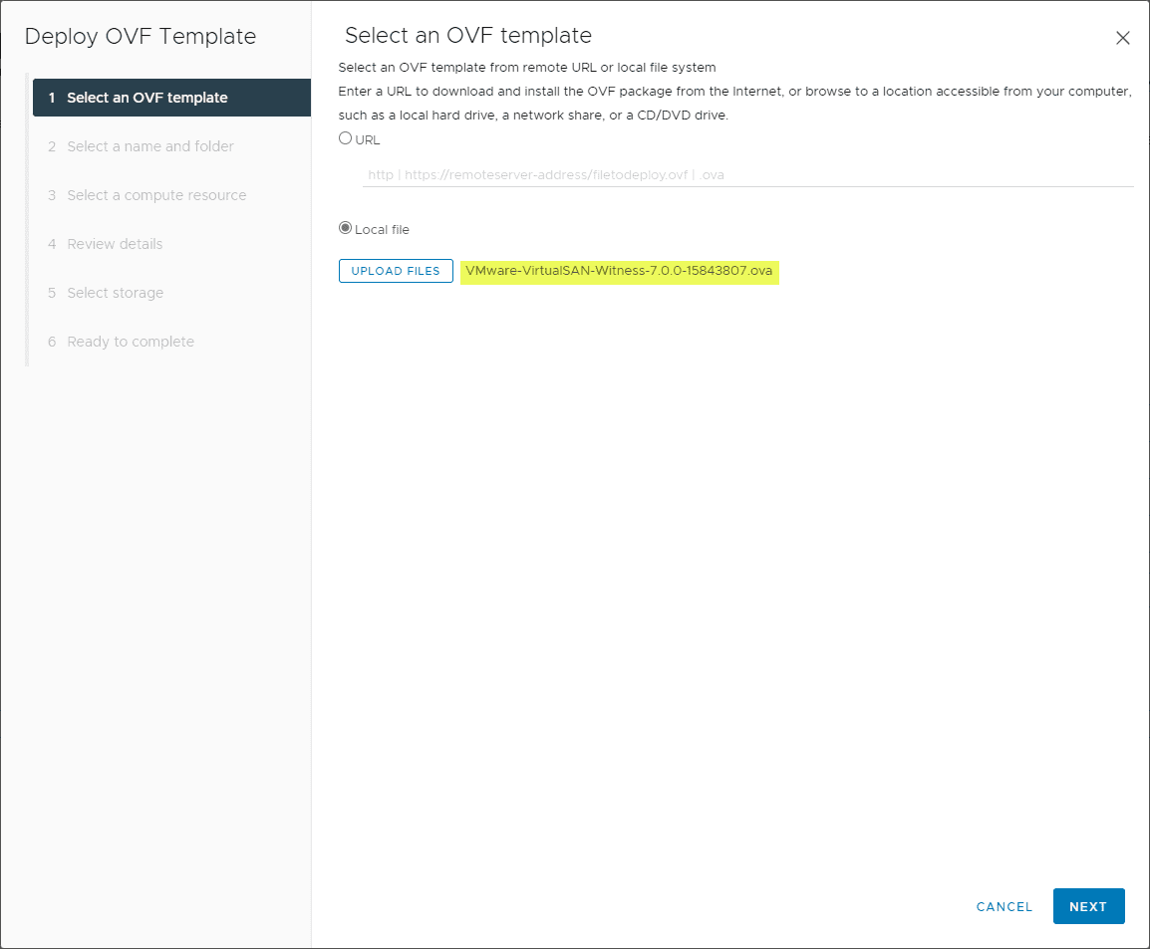
Task: Click the remote URL or local file system description
Action: pos(527,68)
